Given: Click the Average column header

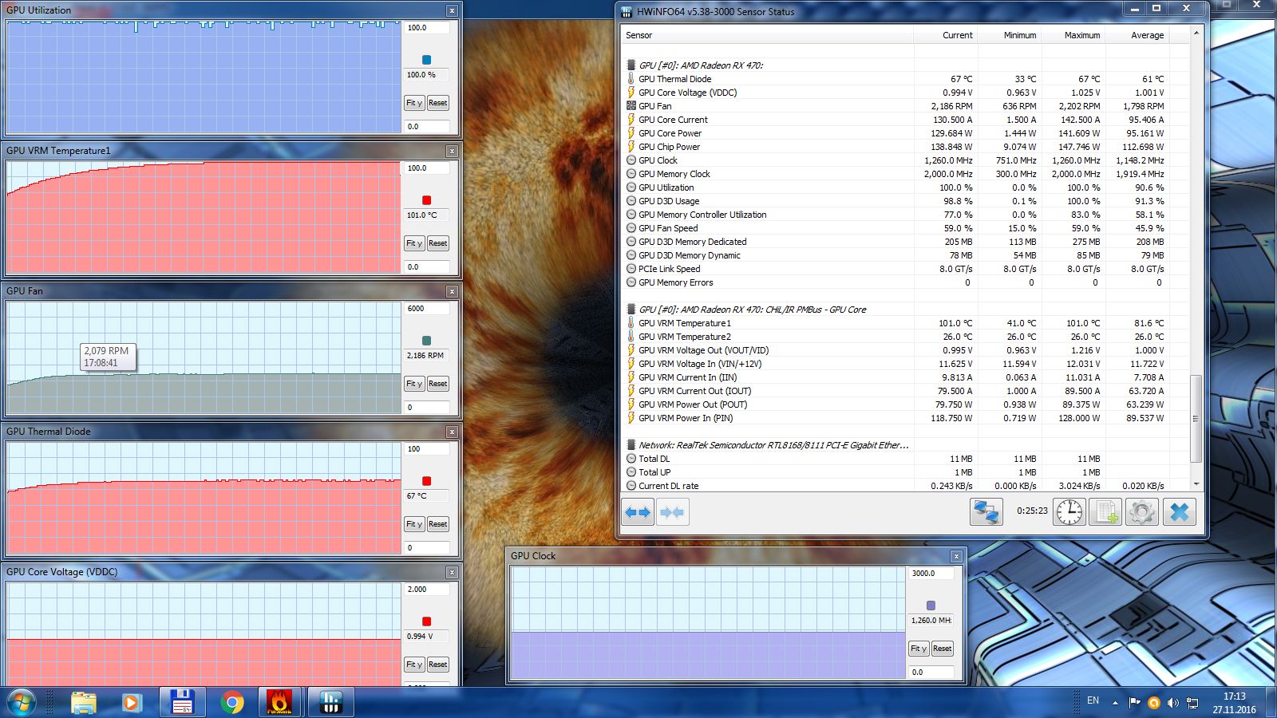Looking at the screenshot, I should pyautogui.click(x=1137, y=35).
